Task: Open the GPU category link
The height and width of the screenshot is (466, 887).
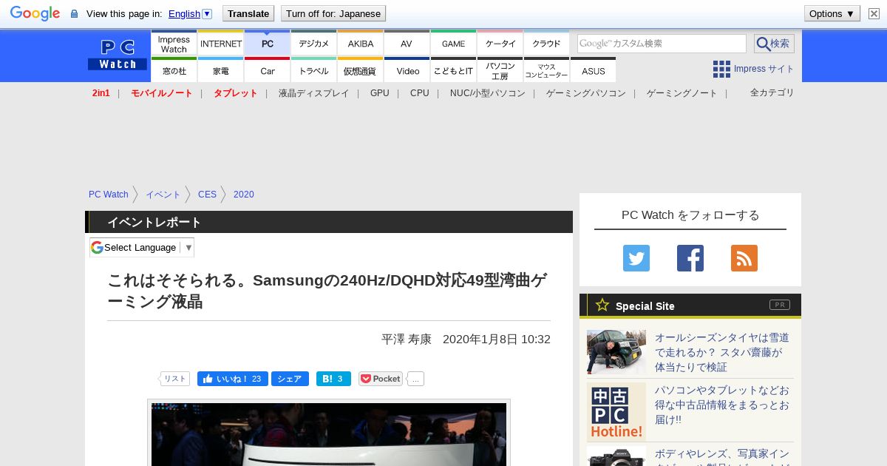Action: (x=380, y=93)
